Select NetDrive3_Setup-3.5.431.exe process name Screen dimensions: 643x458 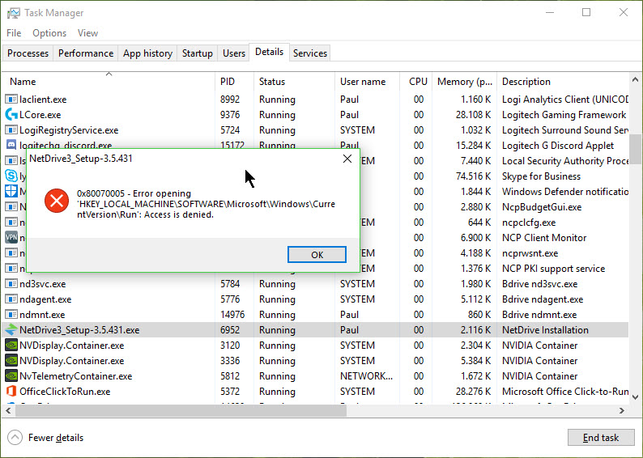[x=79, y=330]
